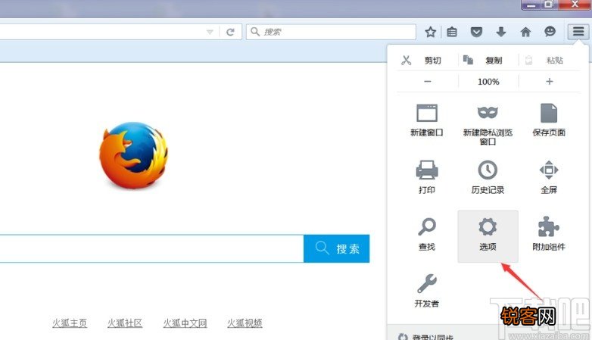Open the chat smiley icon
This screenshot has width=592, height=340.
click(x=550, y=32)
